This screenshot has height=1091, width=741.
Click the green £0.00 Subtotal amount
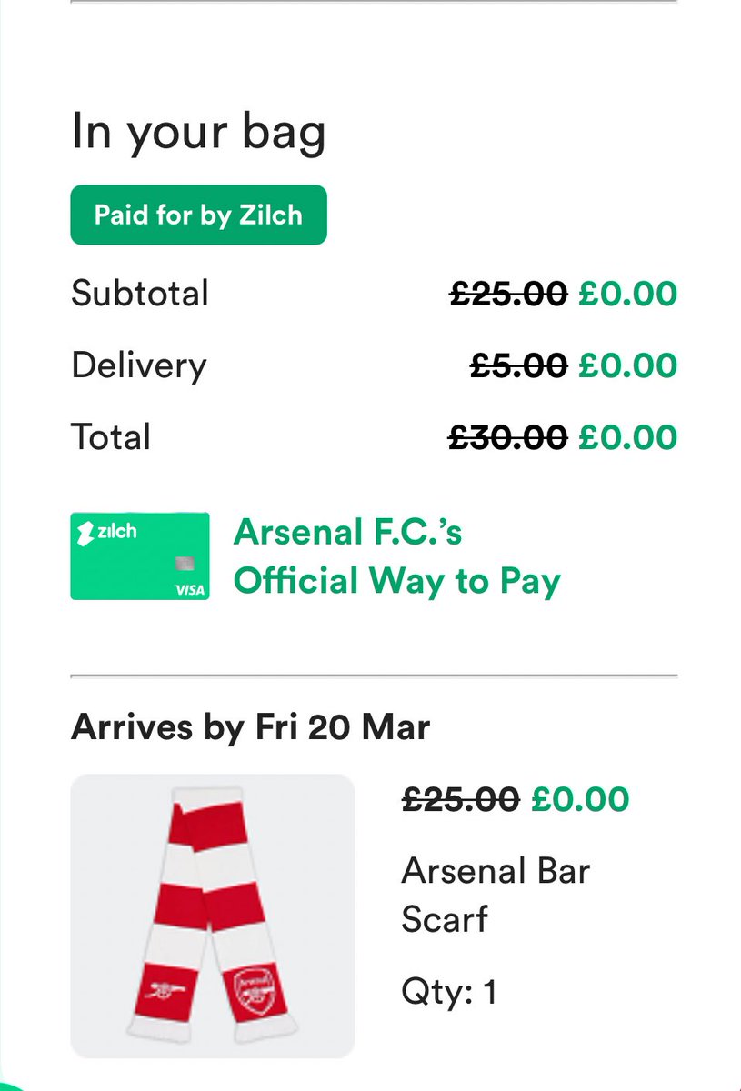pos(627,294)
